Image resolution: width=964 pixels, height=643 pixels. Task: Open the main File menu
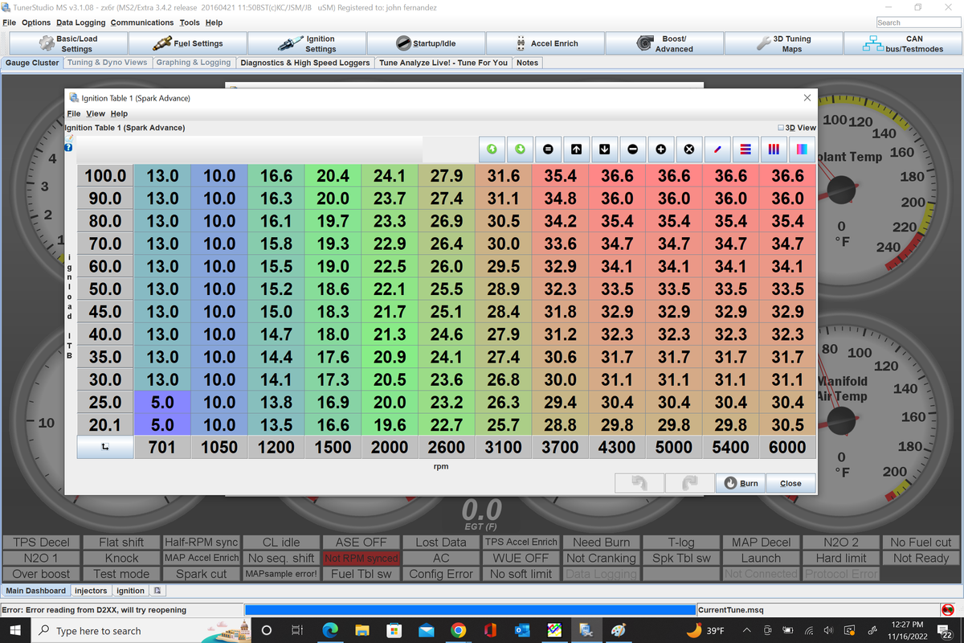[x=10, y=23]
